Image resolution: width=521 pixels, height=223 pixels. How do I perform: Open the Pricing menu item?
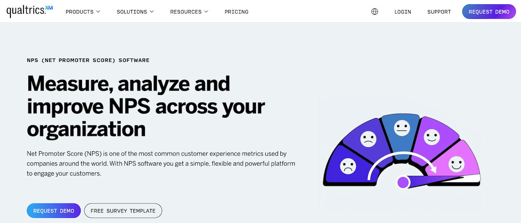237,12
